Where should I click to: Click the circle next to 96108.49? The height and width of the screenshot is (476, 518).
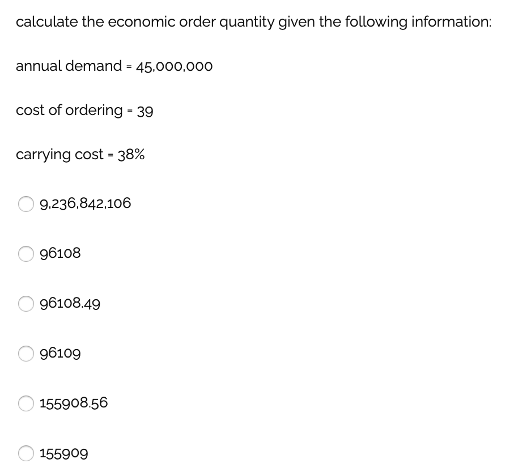(26, 304)
